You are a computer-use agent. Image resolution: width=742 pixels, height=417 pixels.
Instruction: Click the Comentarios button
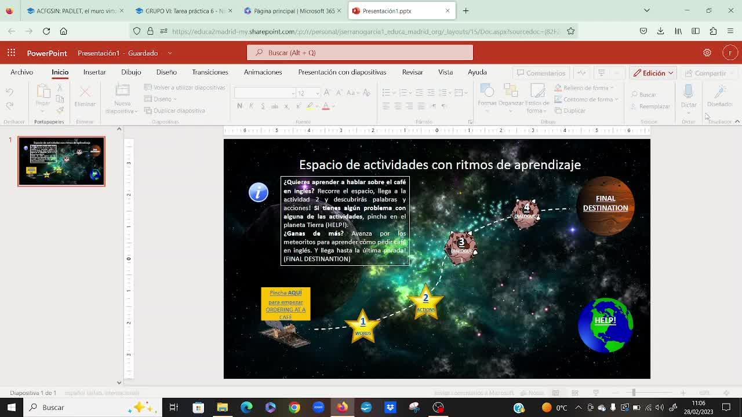click(541, 73)
